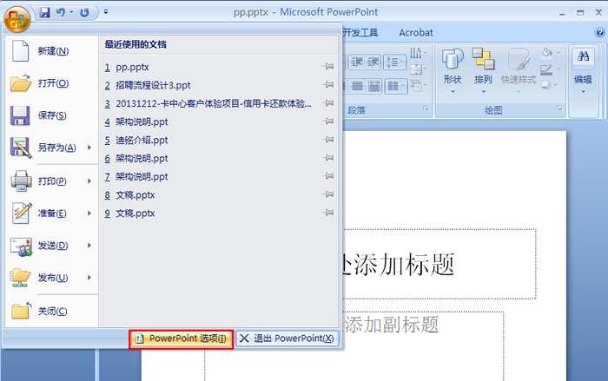Click the 退出 PowerPoint button
This screenshot has width=608, height=381.
pyautogui.click(x=287, y=338)
